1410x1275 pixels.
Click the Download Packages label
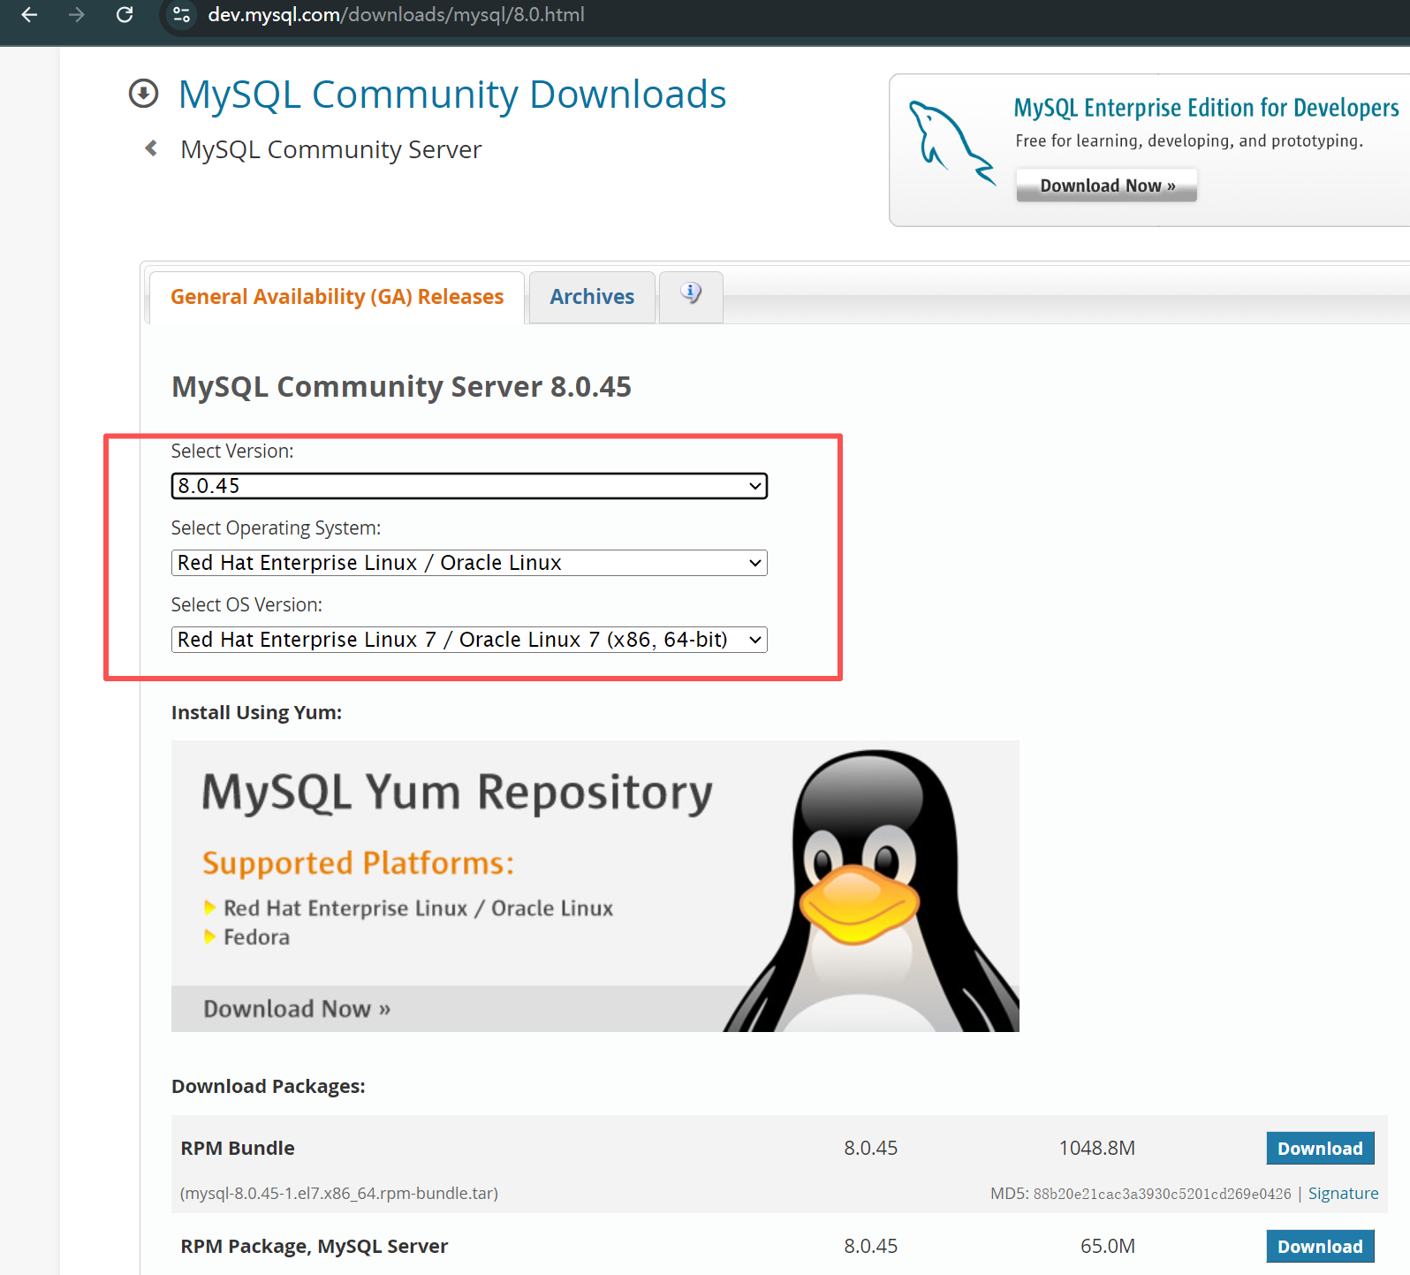coord(268,1086)
